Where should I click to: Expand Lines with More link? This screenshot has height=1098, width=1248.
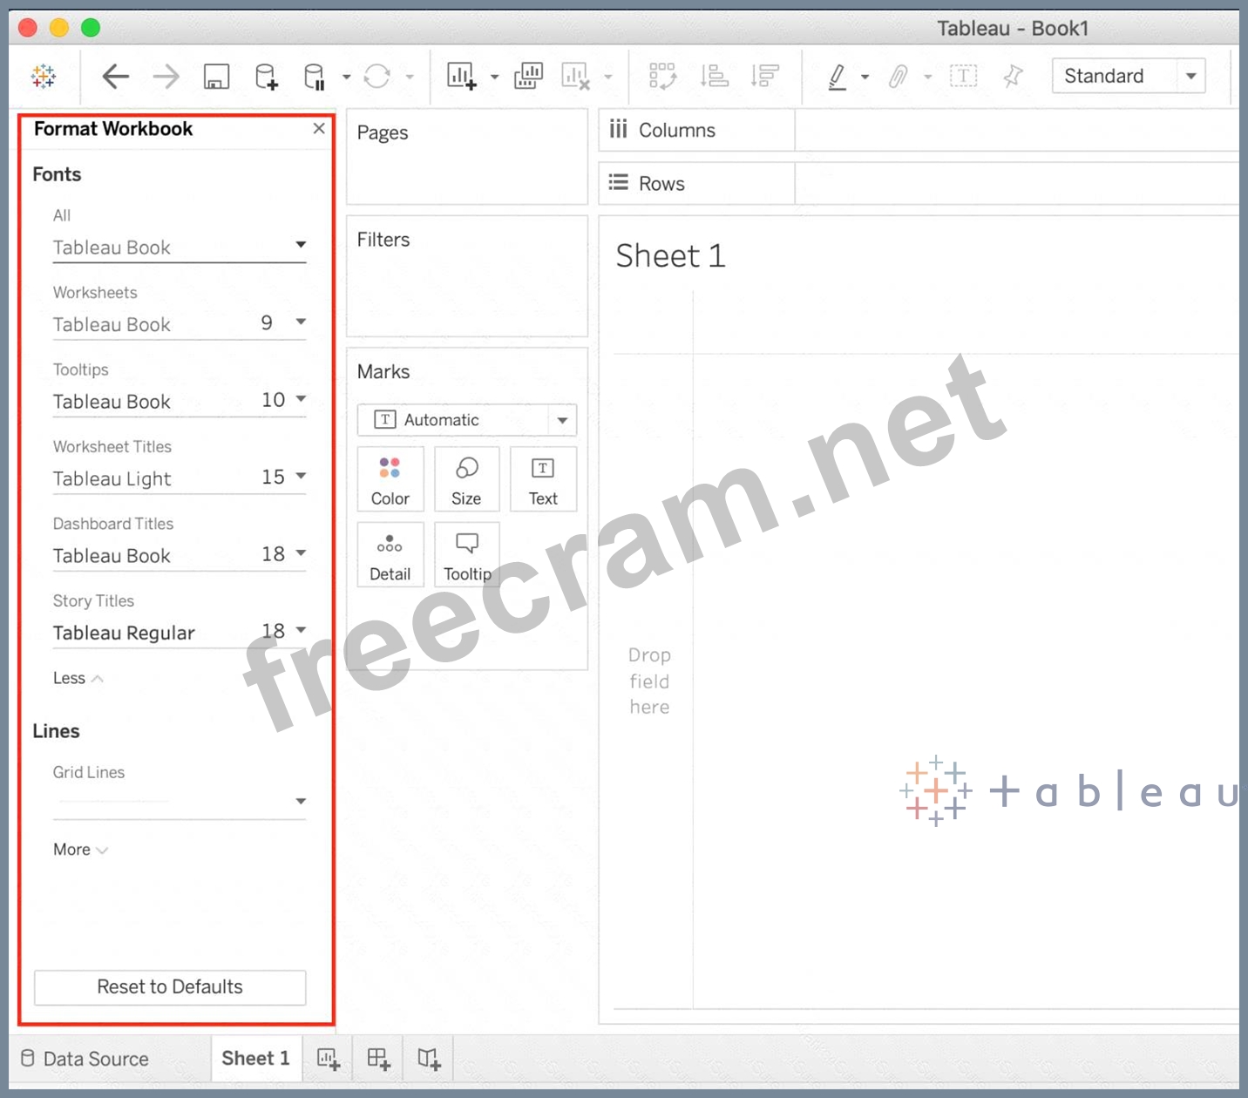coord(80,850)
